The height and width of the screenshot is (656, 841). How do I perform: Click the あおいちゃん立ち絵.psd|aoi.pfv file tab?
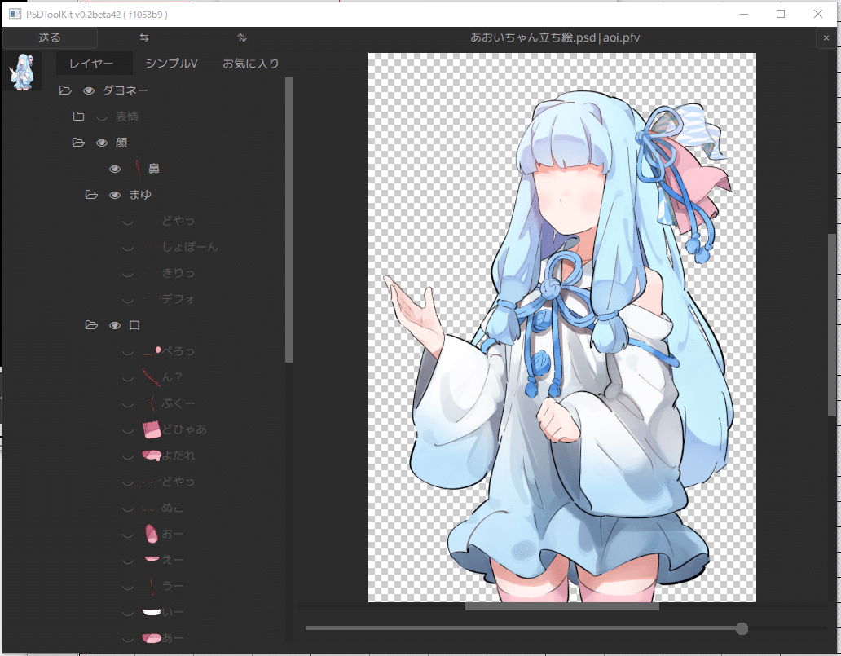(555, 37)
